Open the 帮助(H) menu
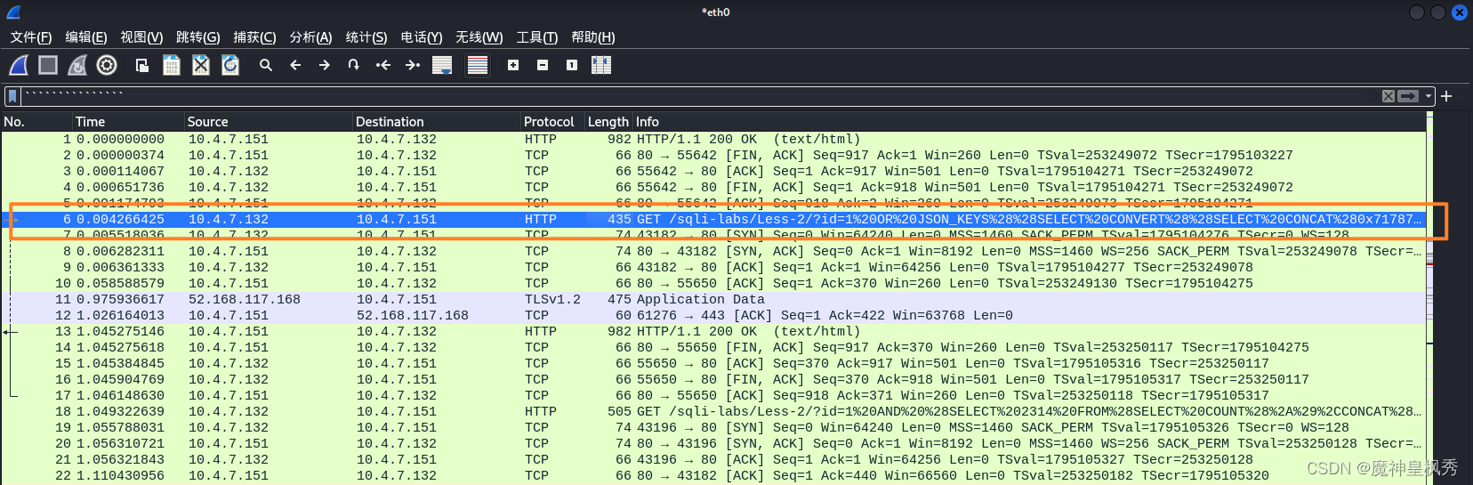The image size is (1473, 485). [593, 37]
